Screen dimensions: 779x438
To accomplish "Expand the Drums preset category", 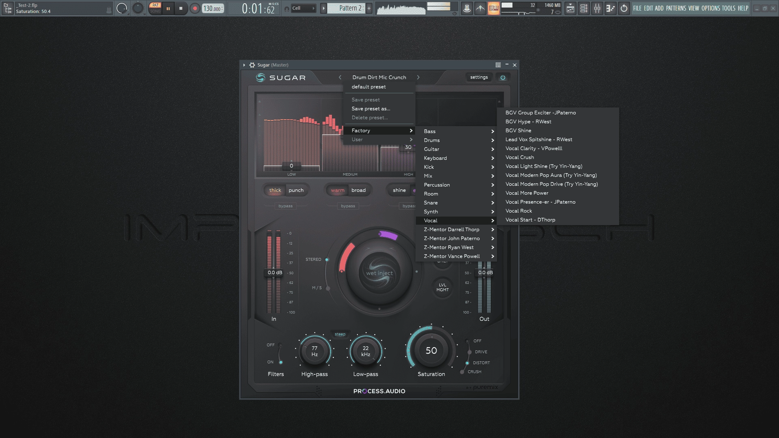I will (456, 140).
